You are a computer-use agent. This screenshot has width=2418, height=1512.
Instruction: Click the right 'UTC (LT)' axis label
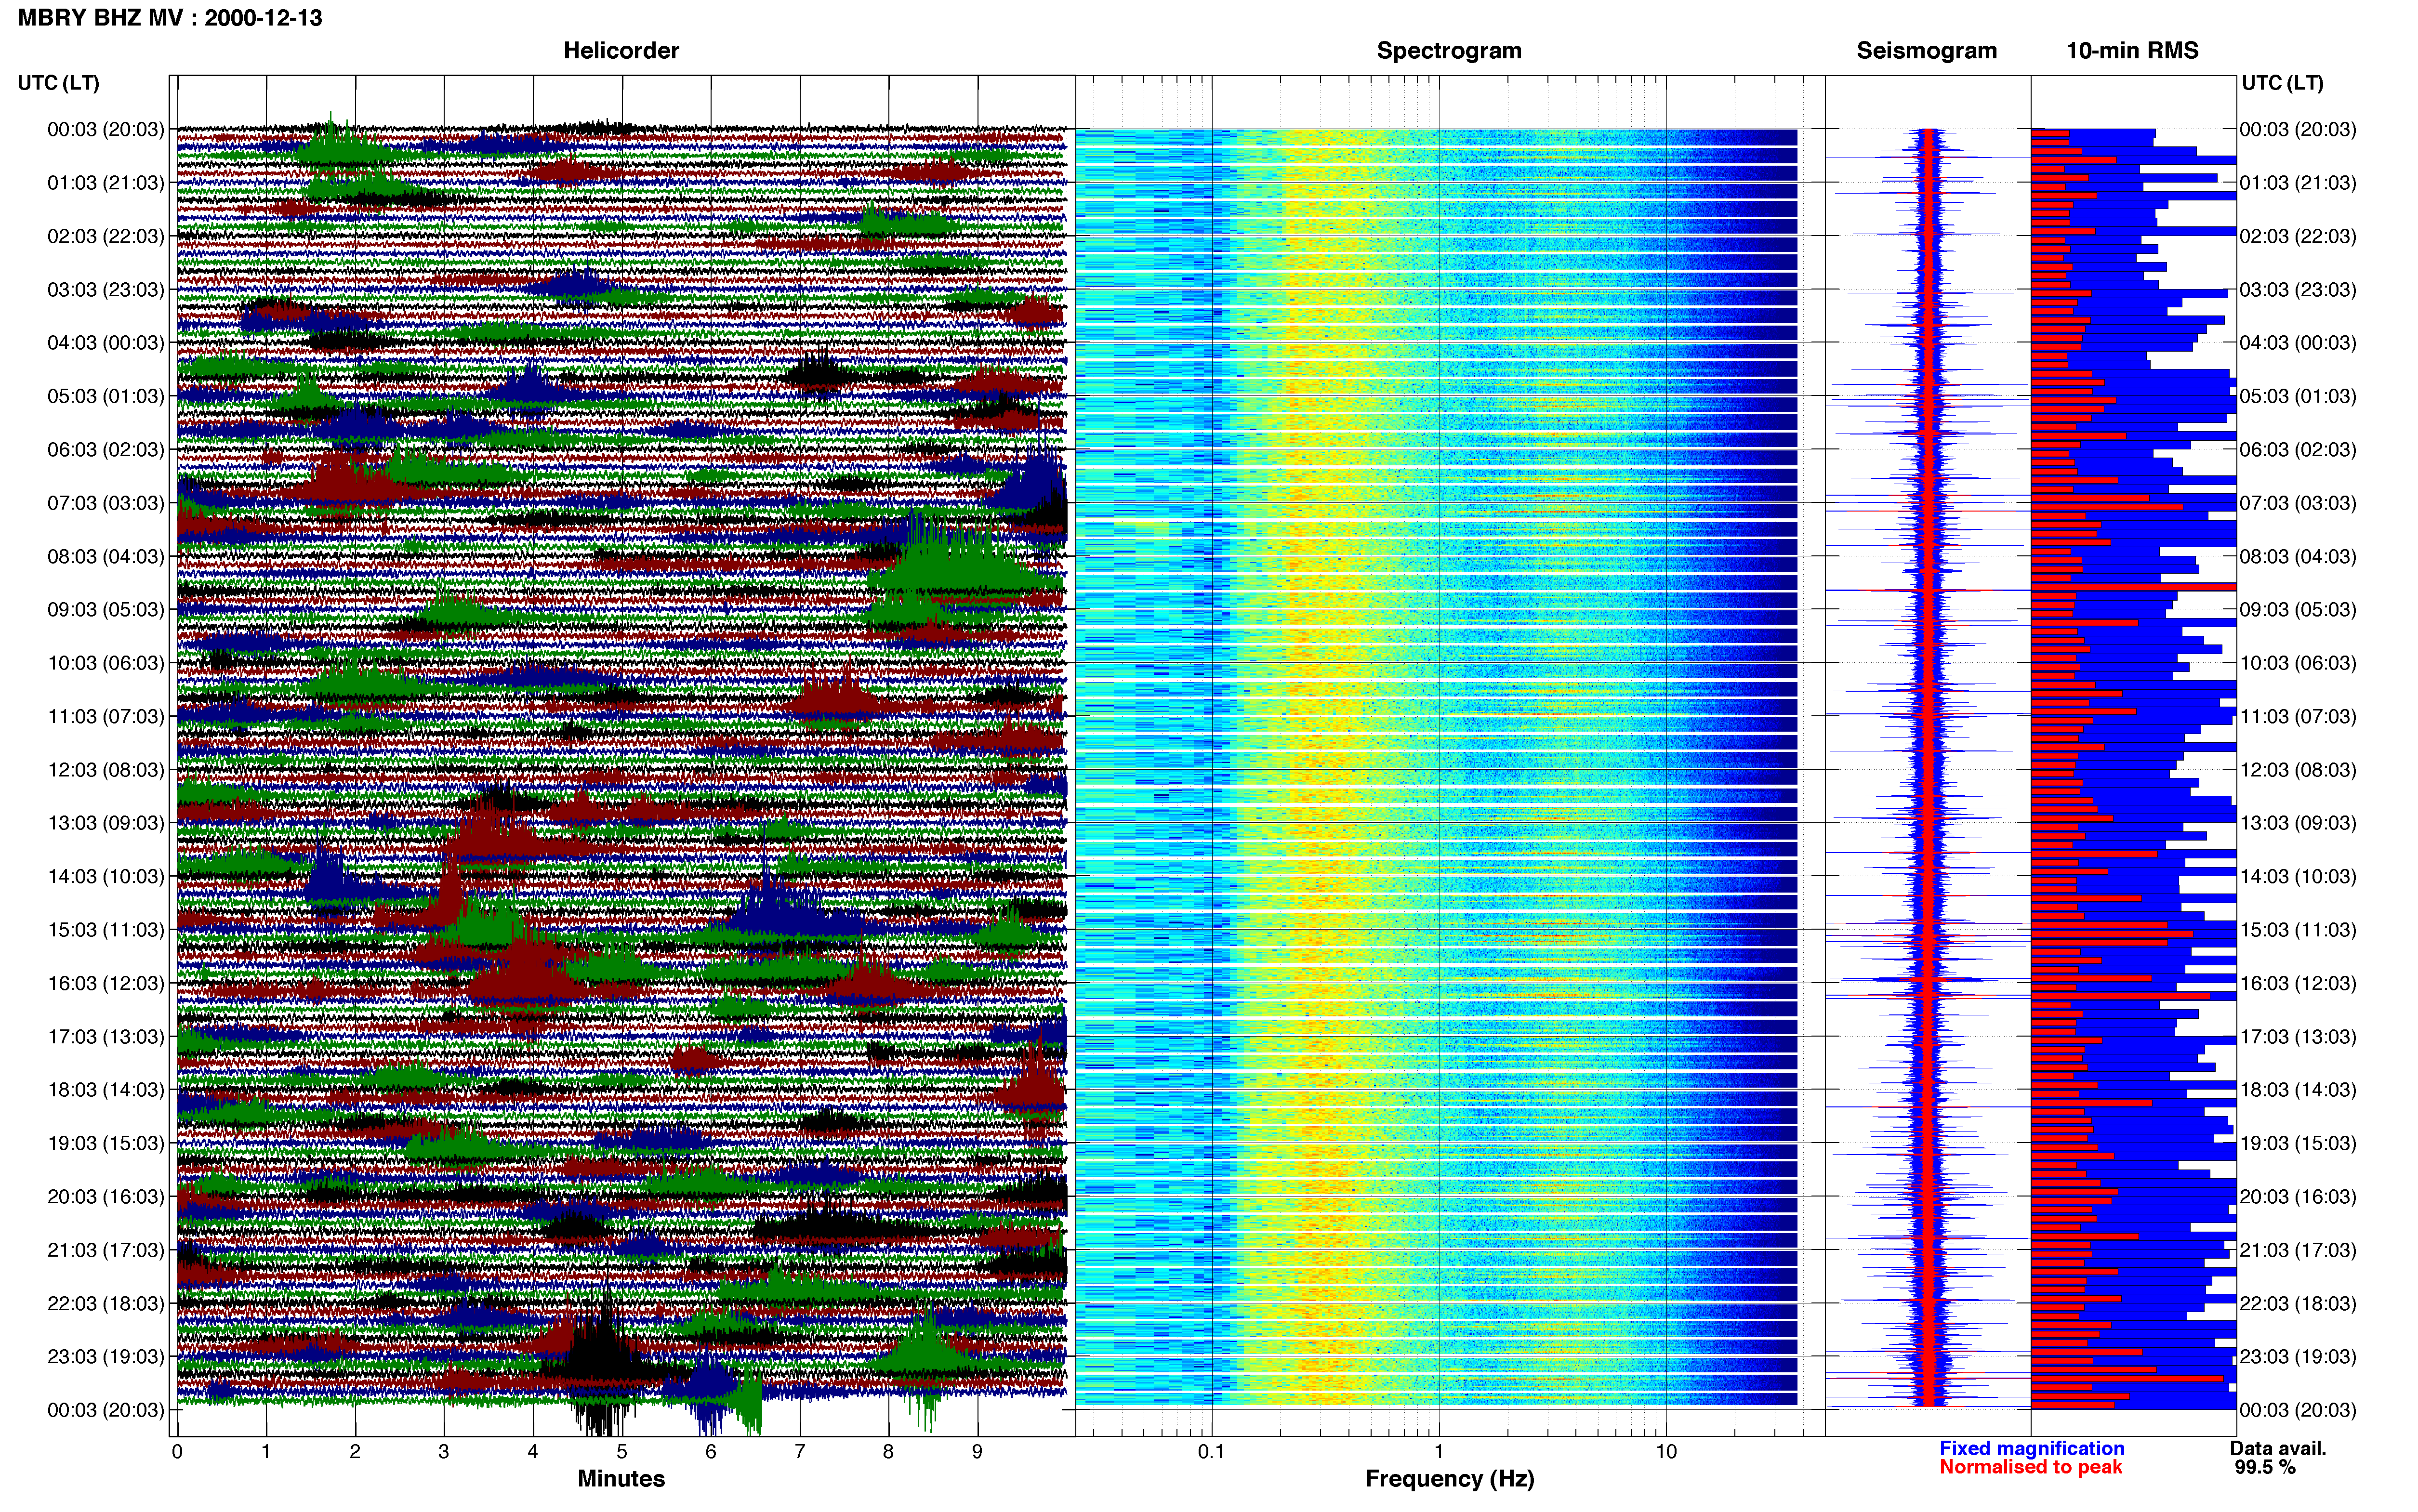tap(2282, 83)
